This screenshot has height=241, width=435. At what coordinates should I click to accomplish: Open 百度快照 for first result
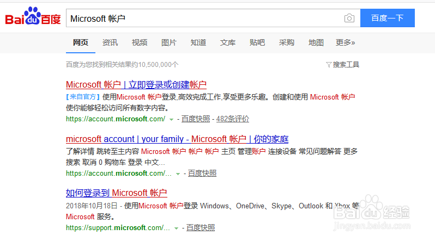point(196,119)
